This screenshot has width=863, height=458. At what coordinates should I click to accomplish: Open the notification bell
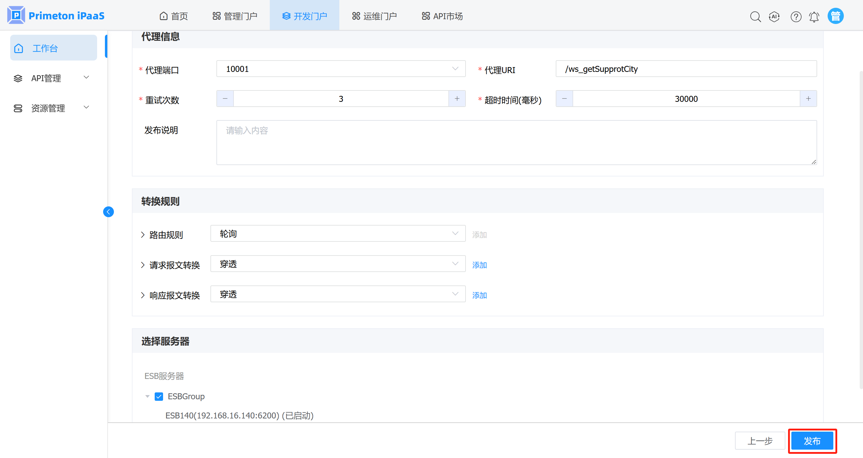[x=814, y=16]
